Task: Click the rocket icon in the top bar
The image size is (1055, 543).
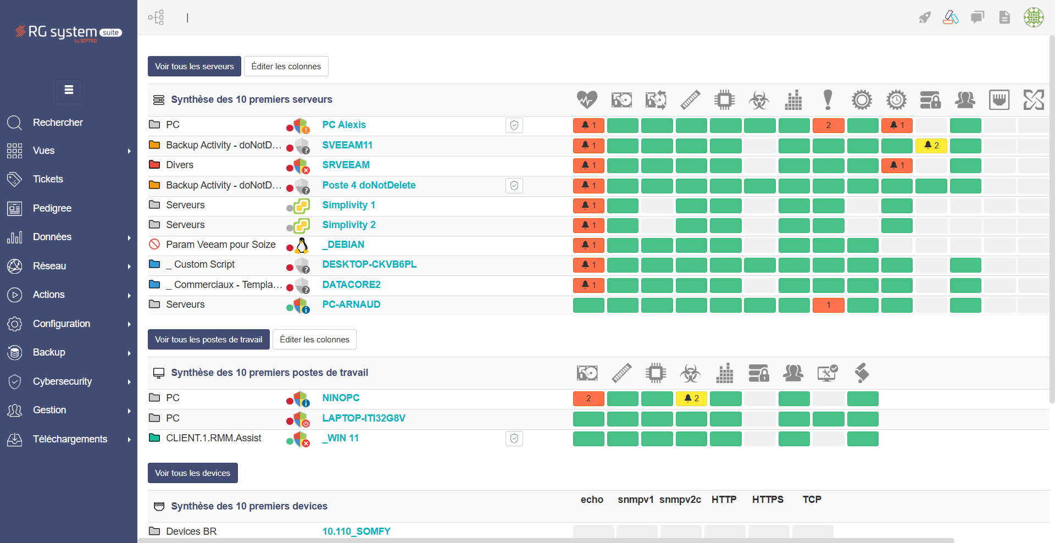Action: click(924, 17)
